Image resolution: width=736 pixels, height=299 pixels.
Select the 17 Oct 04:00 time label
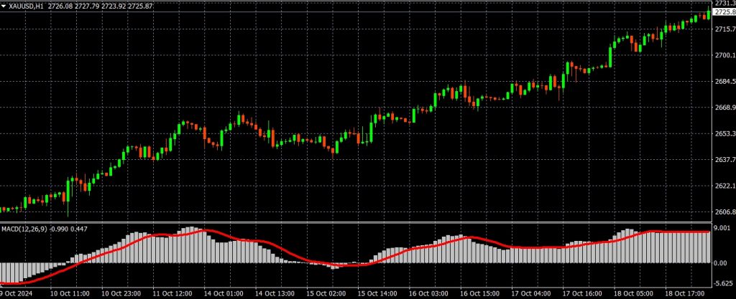(x=533, y=293)
